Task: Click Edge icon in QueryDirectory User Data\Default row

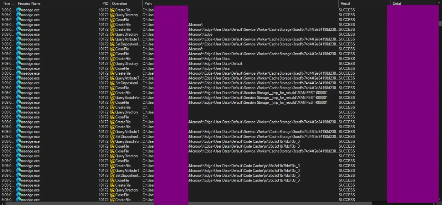Action: tap(19, 64)
